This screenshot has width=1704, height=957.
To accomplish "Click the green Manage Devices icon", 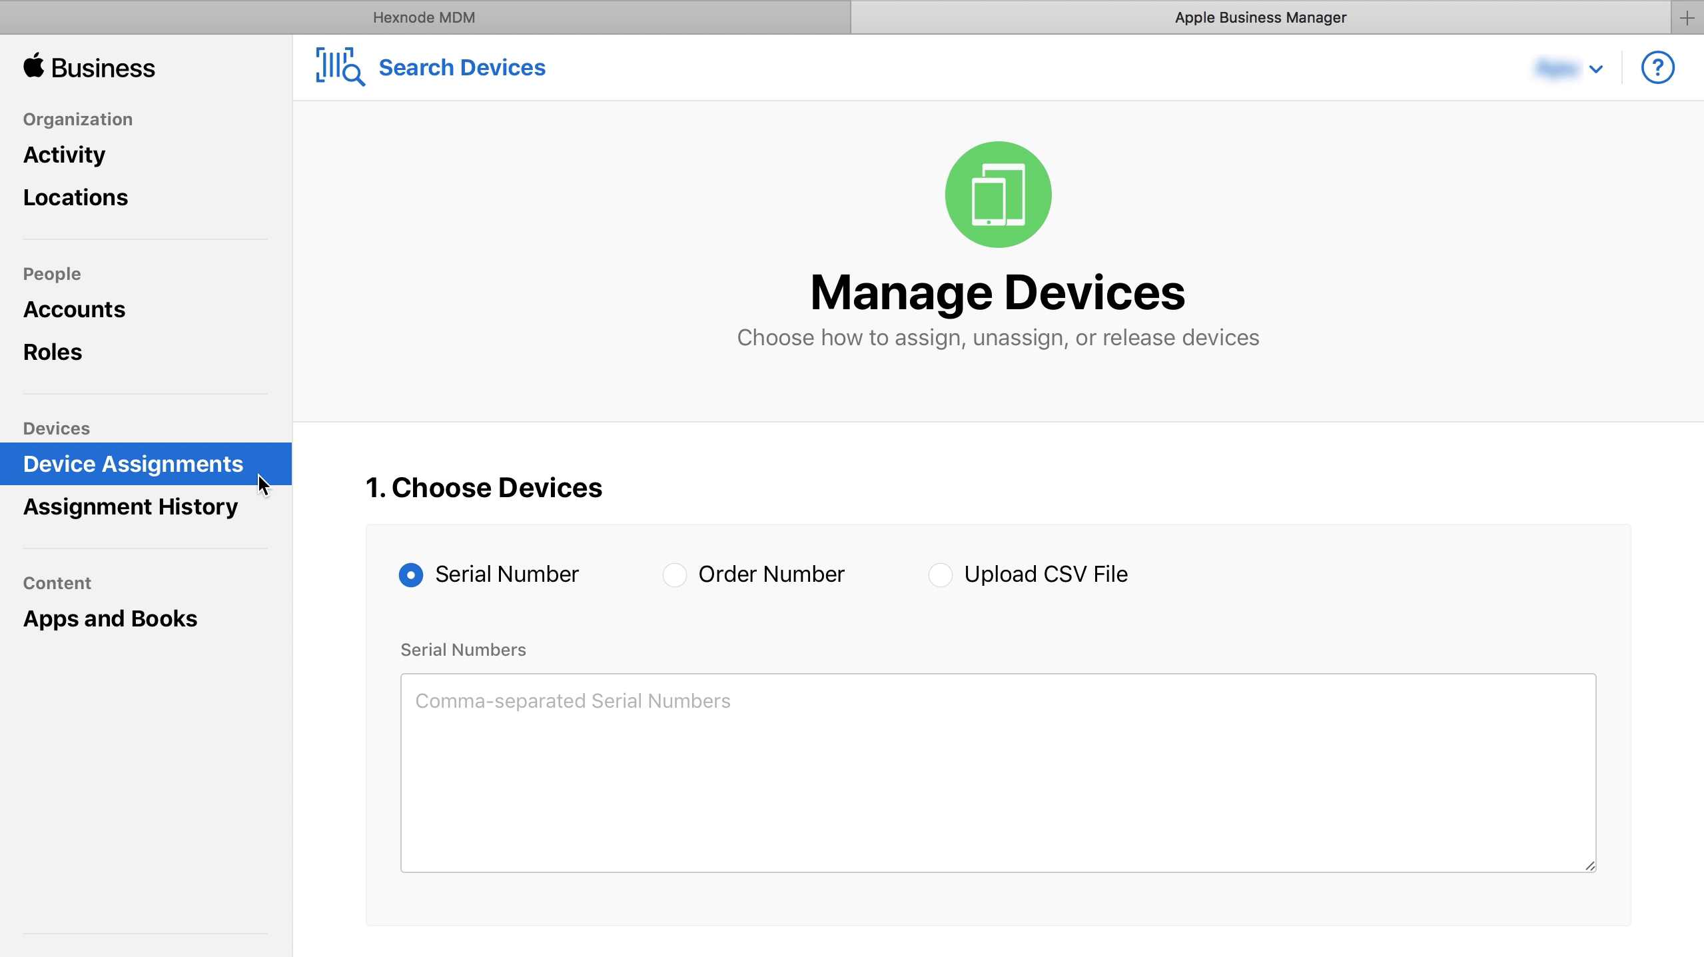I will click(x=998, y=195).
